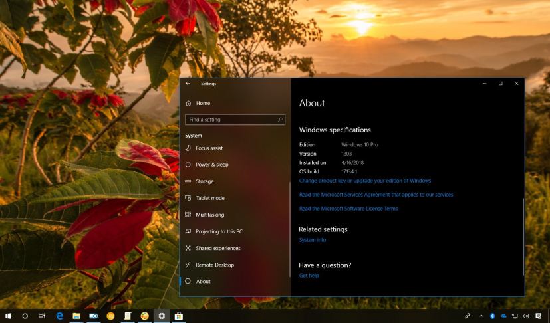Maximize the Settings window
Screen dimensions: 550x323
501,84
